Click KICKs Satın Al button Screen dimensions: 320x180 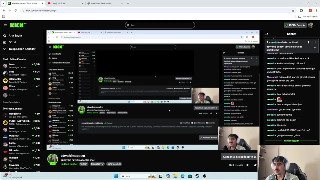pyautogui.click(x=295, y=25)
